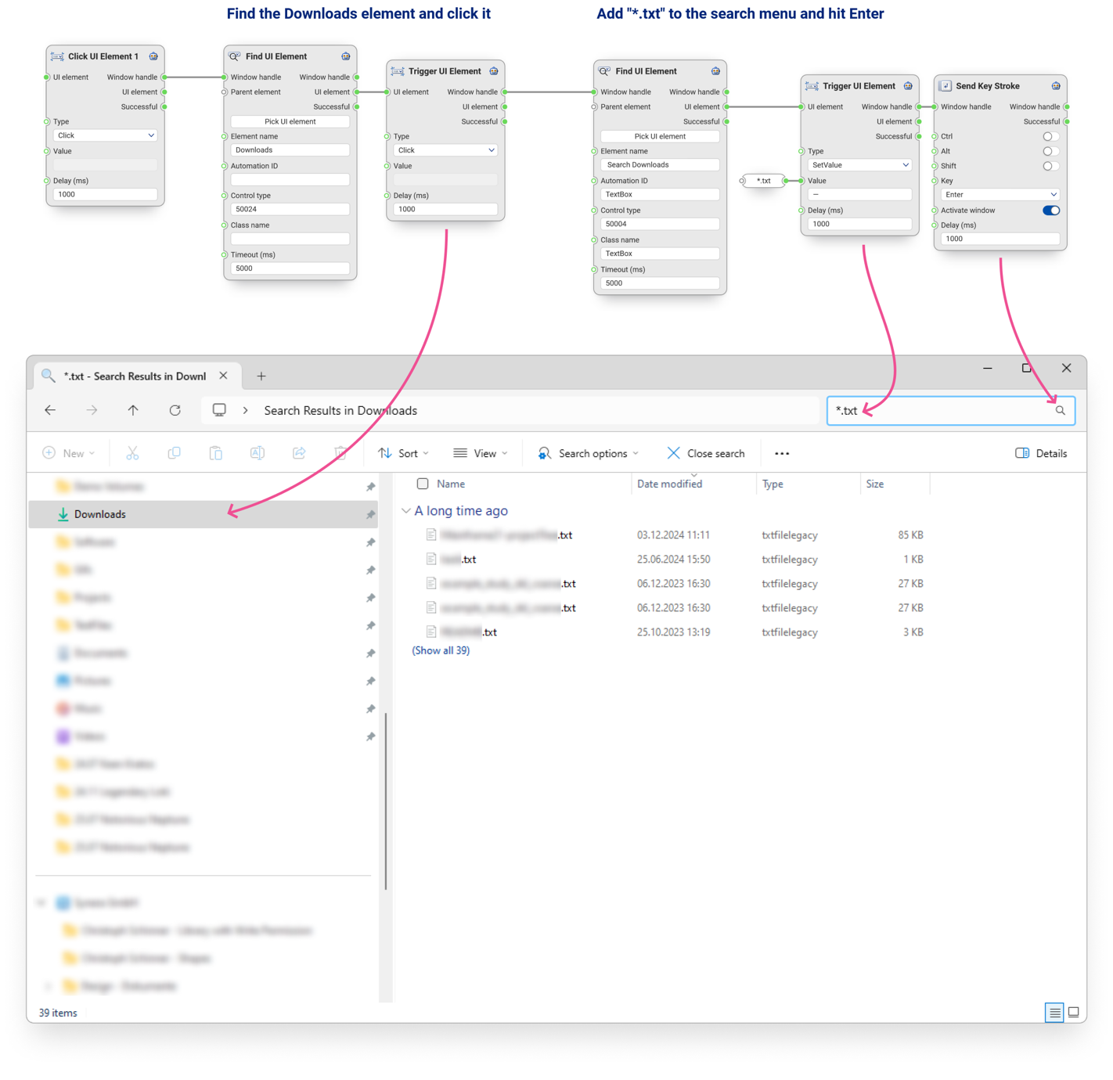Viewport: 1113px width, 1080px height.
Task: Open the View dropdown
Action: pos(480,453)
